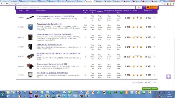Open Процессор Intel Core i5-4440 link
The height and width of the screenshot is (98, 175).
49,24
